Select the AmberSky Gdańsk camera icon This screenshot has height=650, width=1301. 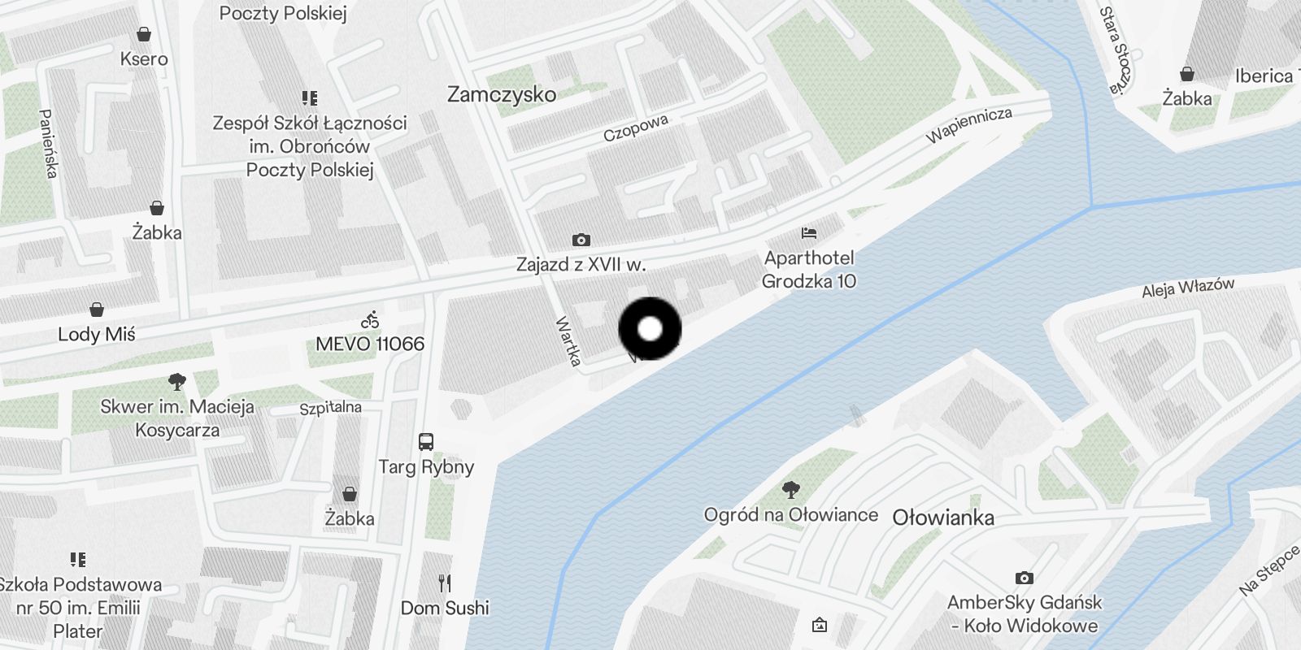pos(1025,578)
